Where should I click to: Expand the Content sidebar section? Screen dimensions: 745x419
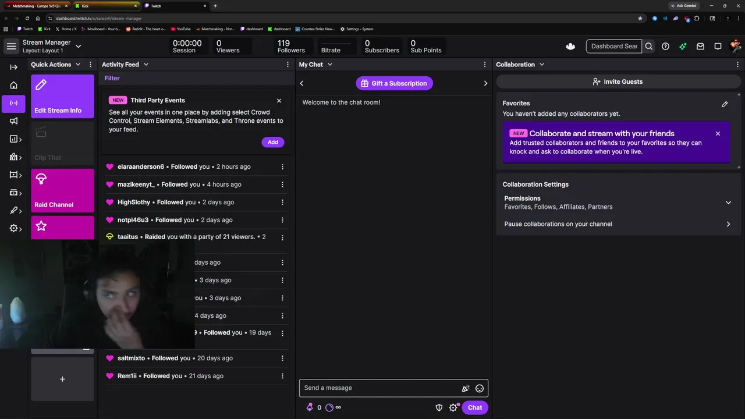(15, 175)
